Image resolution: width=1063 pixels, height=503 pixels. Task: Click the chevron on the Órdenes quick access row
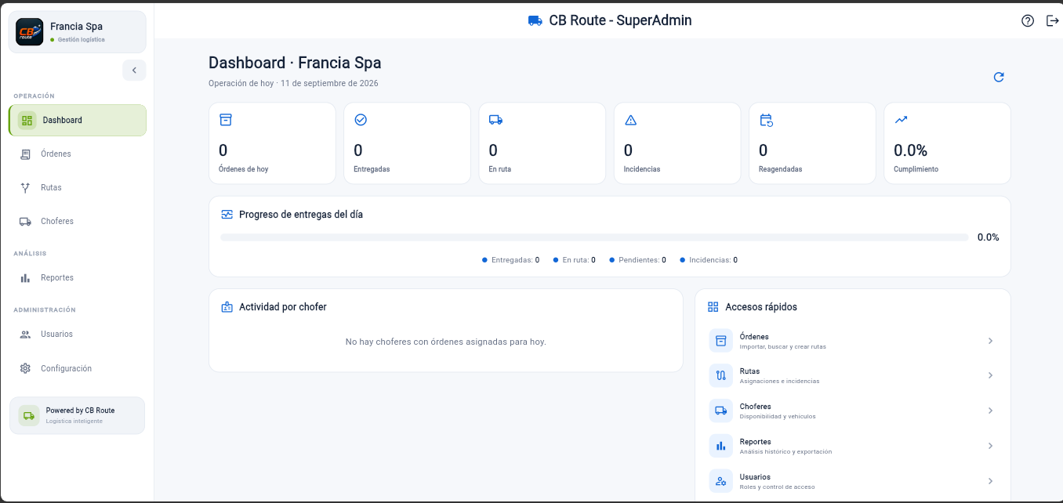point(990,341)
